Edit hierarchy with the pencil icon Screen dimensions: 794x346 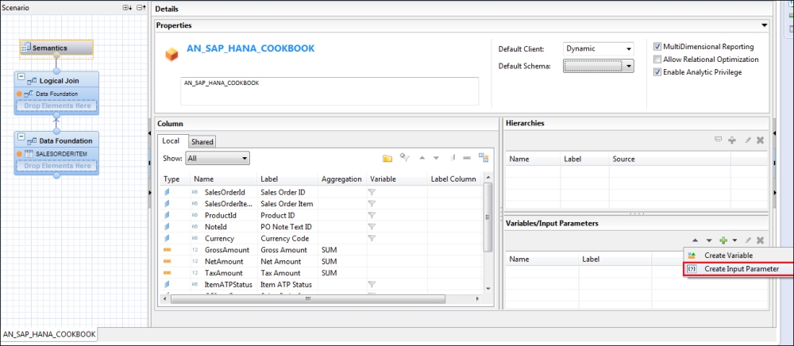(x=747, y=140)
